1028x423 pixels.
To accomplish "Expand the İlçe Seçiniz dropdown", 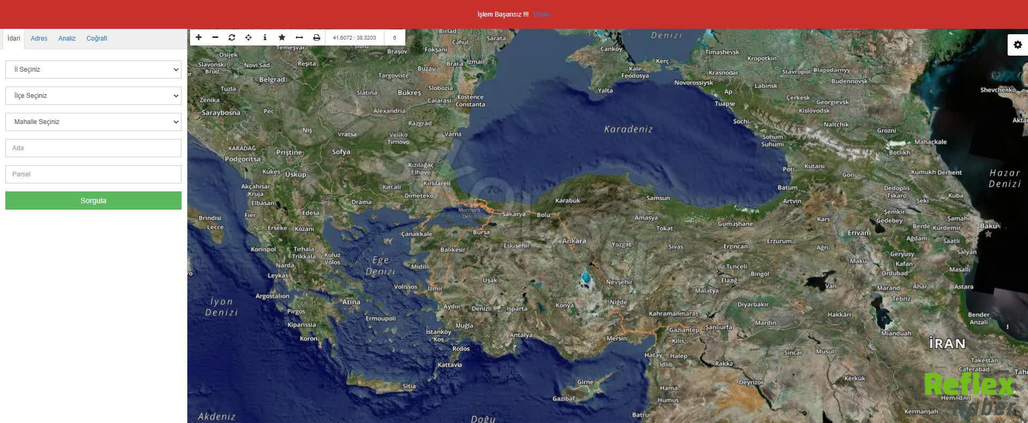I will (93, 96).
